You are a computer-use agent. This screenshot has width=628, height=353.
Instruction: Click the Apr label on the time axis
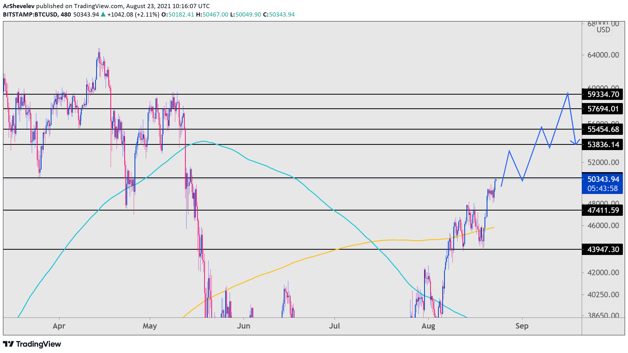(x=59, y=326)
